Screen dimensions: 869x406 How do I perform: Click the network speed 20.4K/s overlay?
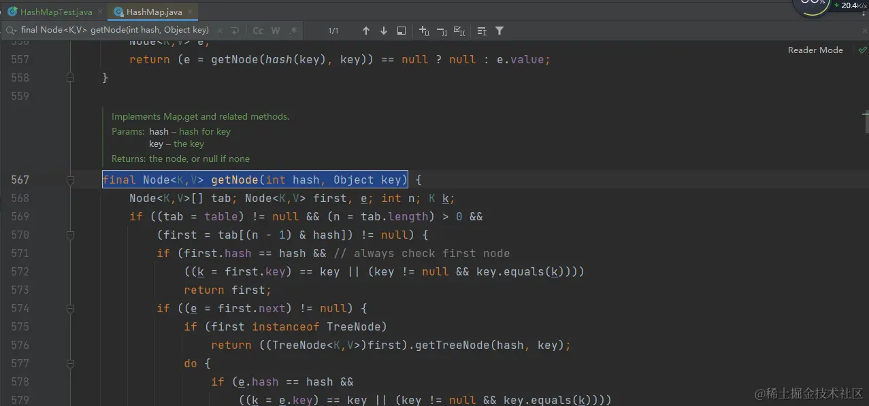coord(853,5)
